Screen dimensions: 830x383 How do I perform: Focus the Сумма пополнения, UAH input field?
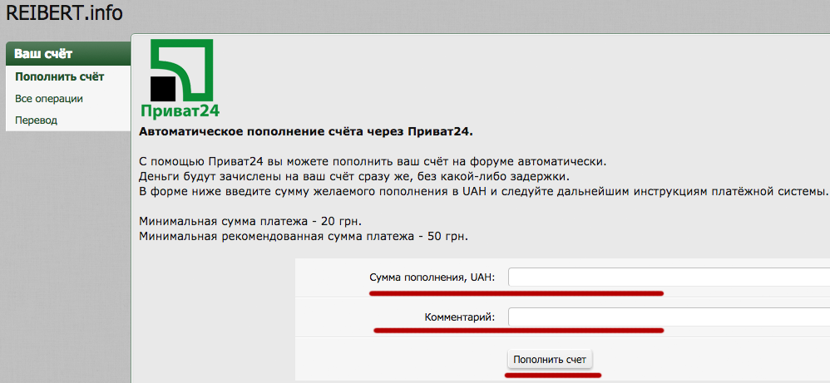pyautogui.click(x=669, y=277)
